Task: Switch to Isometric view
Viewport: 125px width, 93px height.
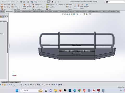Action: 87,6
